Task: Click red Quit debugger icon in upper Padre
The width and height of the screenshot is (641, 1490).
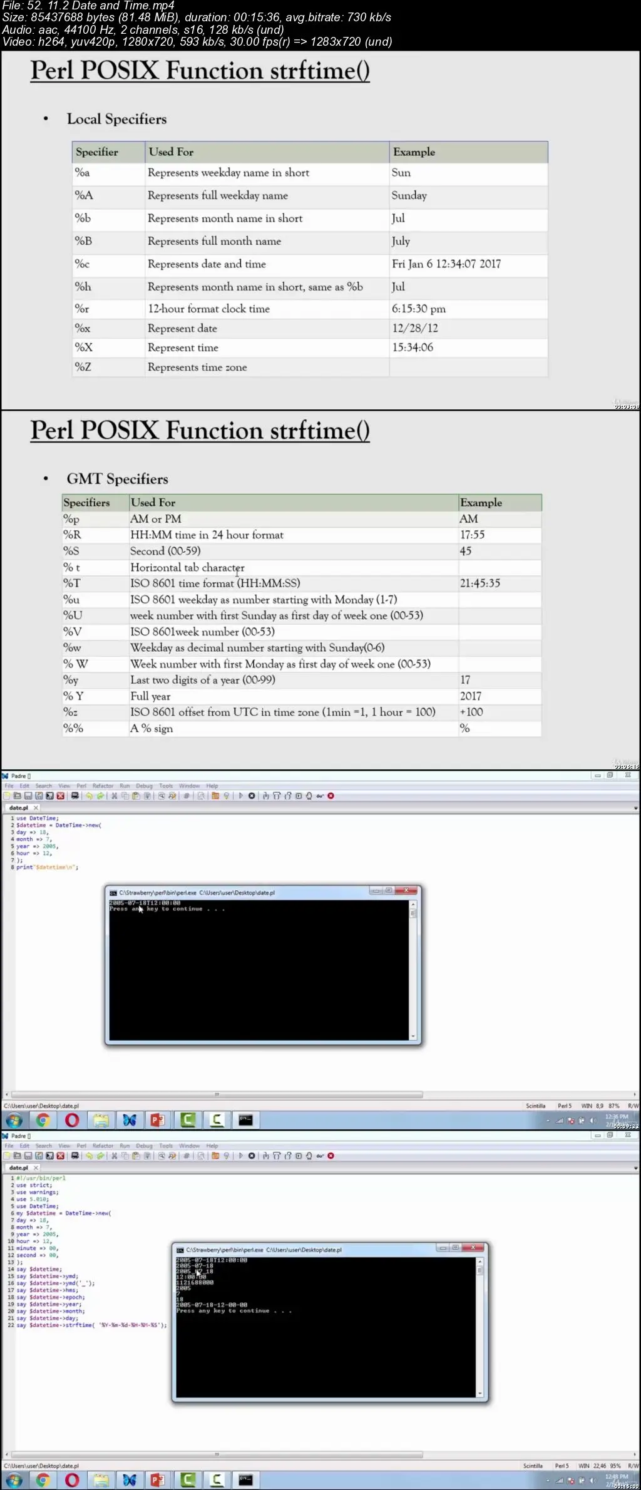Action: (331, 796)
